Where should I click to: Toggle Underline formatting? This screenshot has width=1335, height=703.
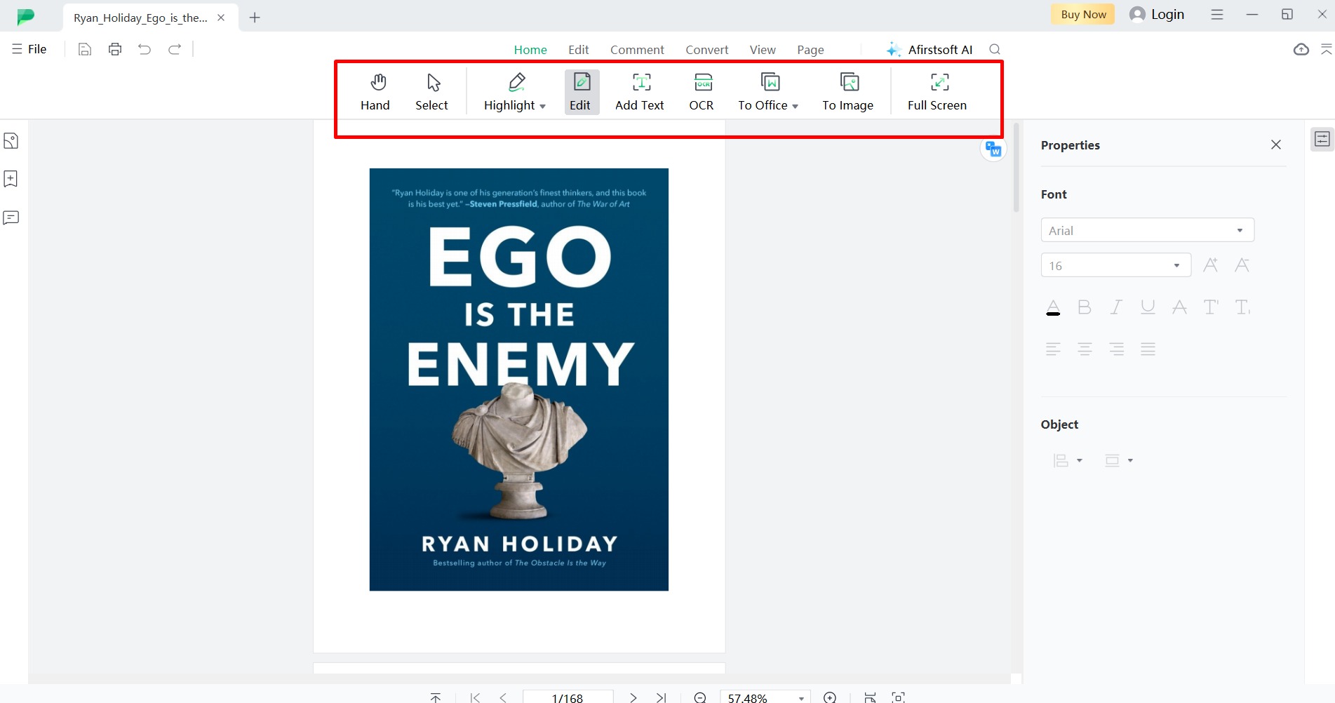click(1148, 307)
